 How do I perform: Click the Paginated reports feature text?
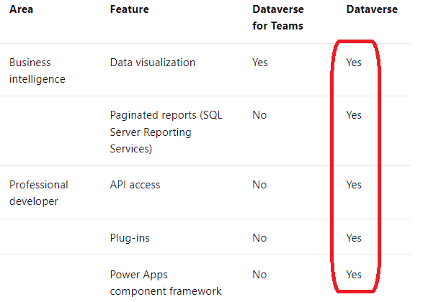point(166,132)
